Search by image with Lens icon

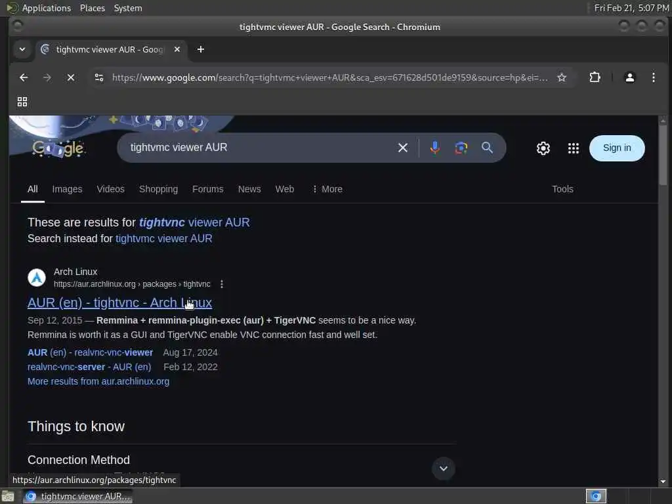tap(461, 148)
